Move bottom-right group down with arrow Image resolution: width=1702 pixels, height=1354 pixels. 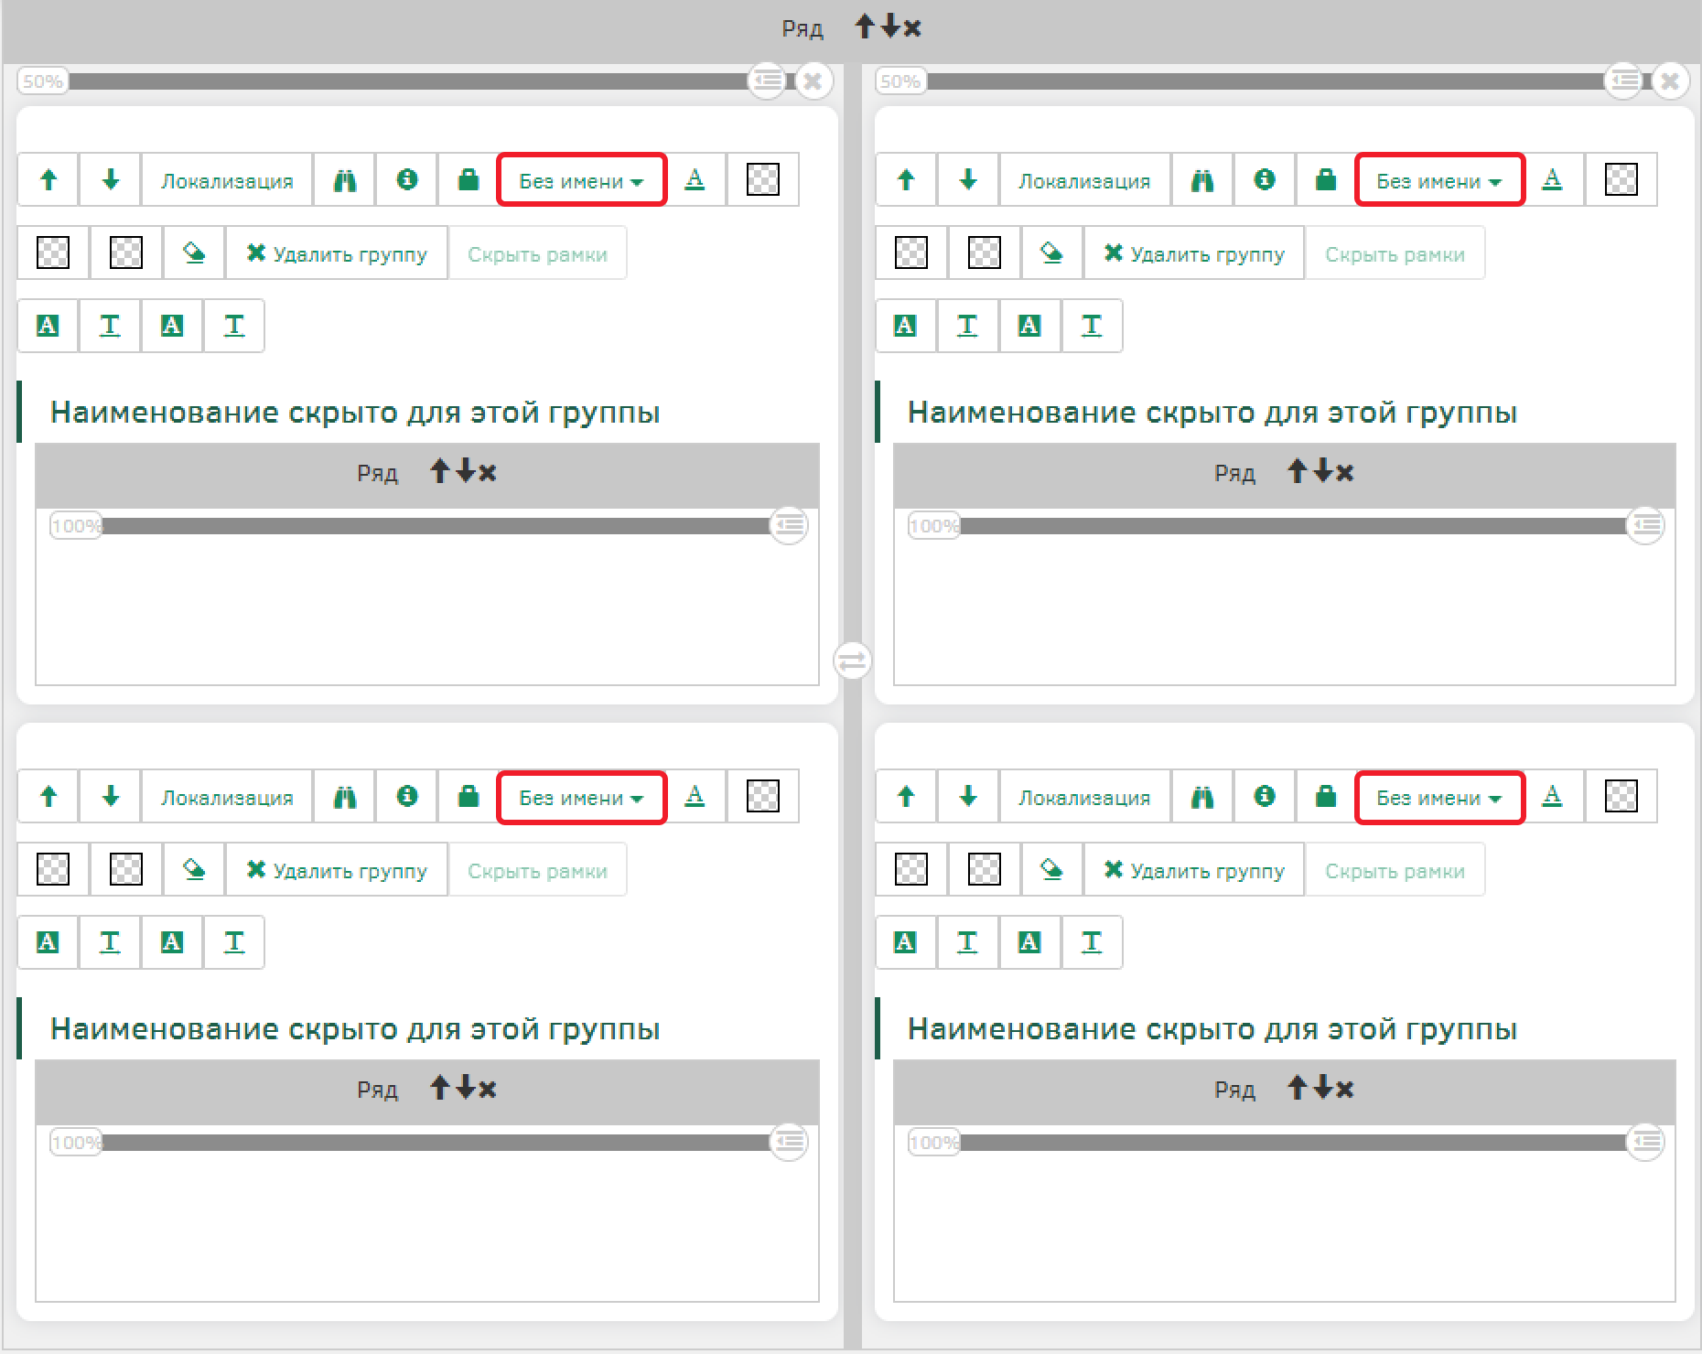click(968, 796)
